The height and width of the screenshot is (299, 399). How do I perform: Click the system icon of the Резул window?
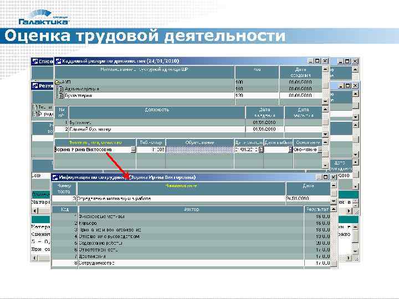tap(35, 86)
